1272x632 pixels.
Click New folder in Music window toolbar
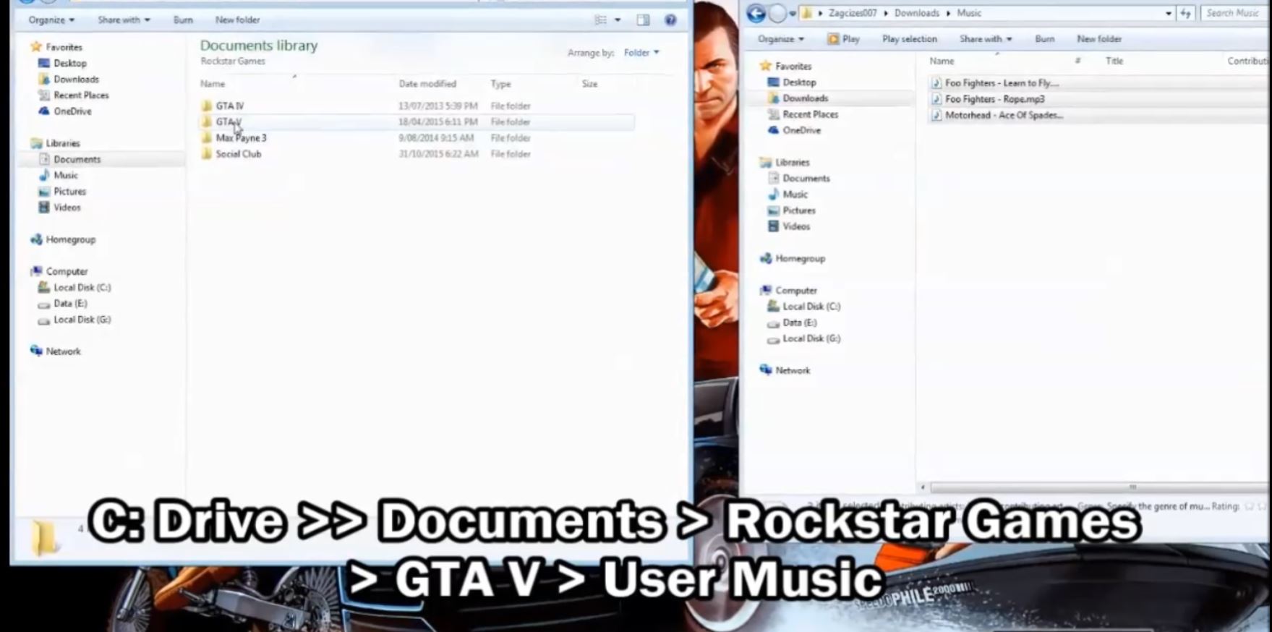pos(1099,38)
